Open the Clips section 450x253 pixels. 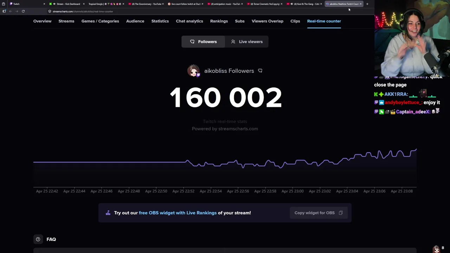[295, 21]
